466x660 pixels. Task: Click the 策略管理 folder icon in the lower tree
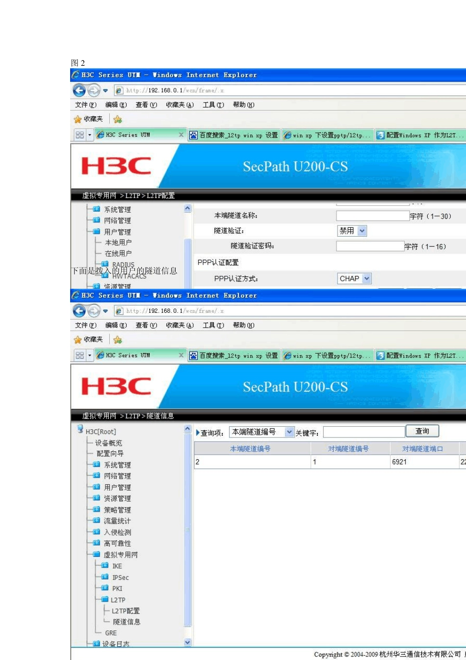coord(97,510)
